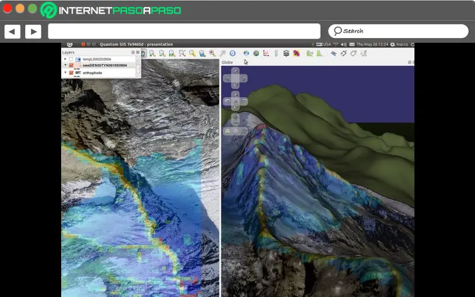This screenshot has height=297, width=475.
Task: Select the Pan Map hand tool
Action: pos(143,53)
